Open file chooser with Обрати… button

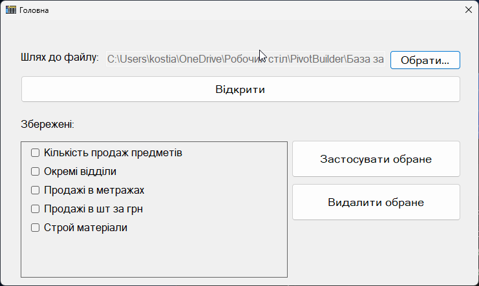click(x=425, y=60)
